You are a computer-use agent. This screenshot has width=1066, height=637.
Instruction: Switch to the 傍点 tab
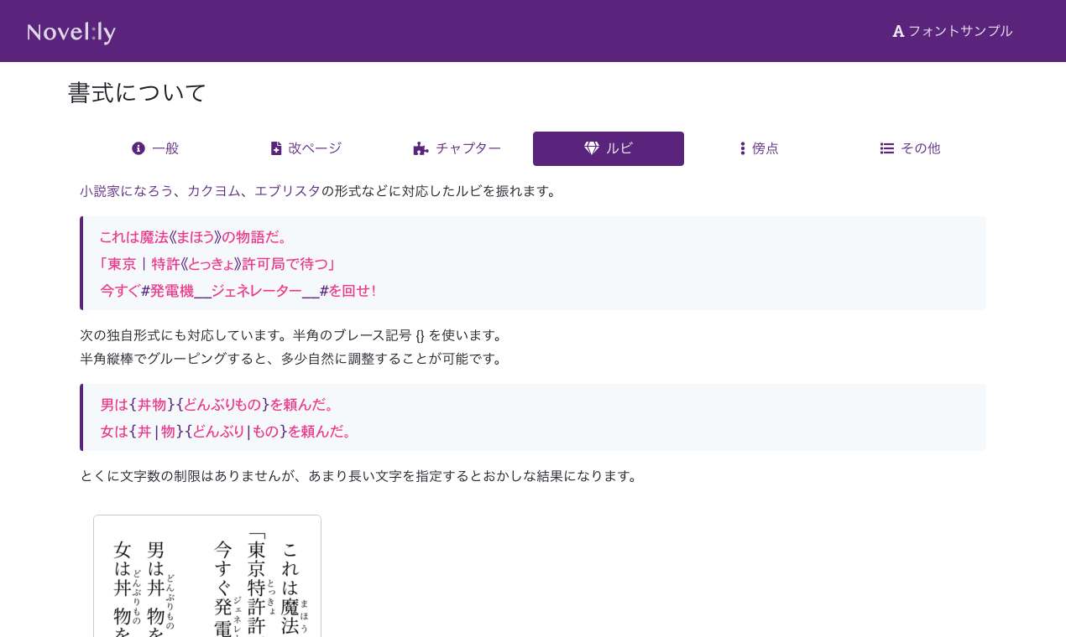[x=760, y=148]
